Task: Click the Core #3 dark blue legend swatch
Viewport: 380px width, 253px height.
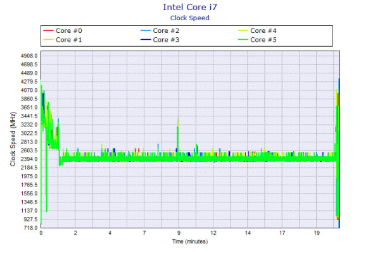Action: pyautogui.click(x=146, y=40)
